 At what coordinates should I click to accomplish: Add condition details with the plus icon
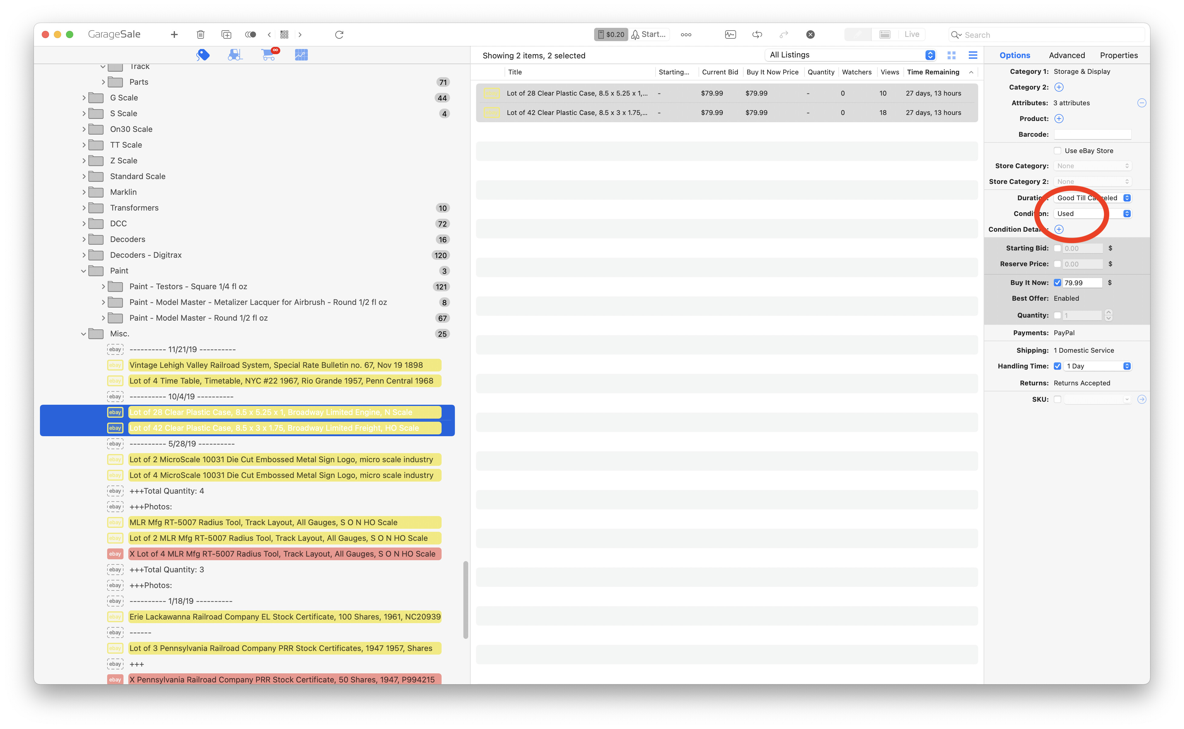(1059, 230)
